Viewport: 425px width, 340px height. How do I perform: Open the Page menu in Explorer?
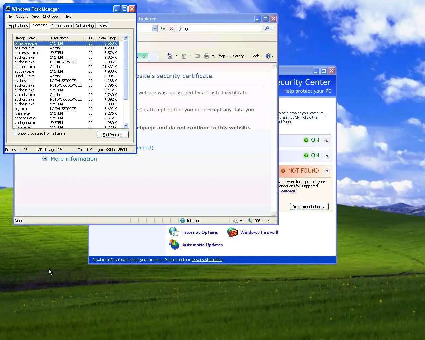(223, 56)
